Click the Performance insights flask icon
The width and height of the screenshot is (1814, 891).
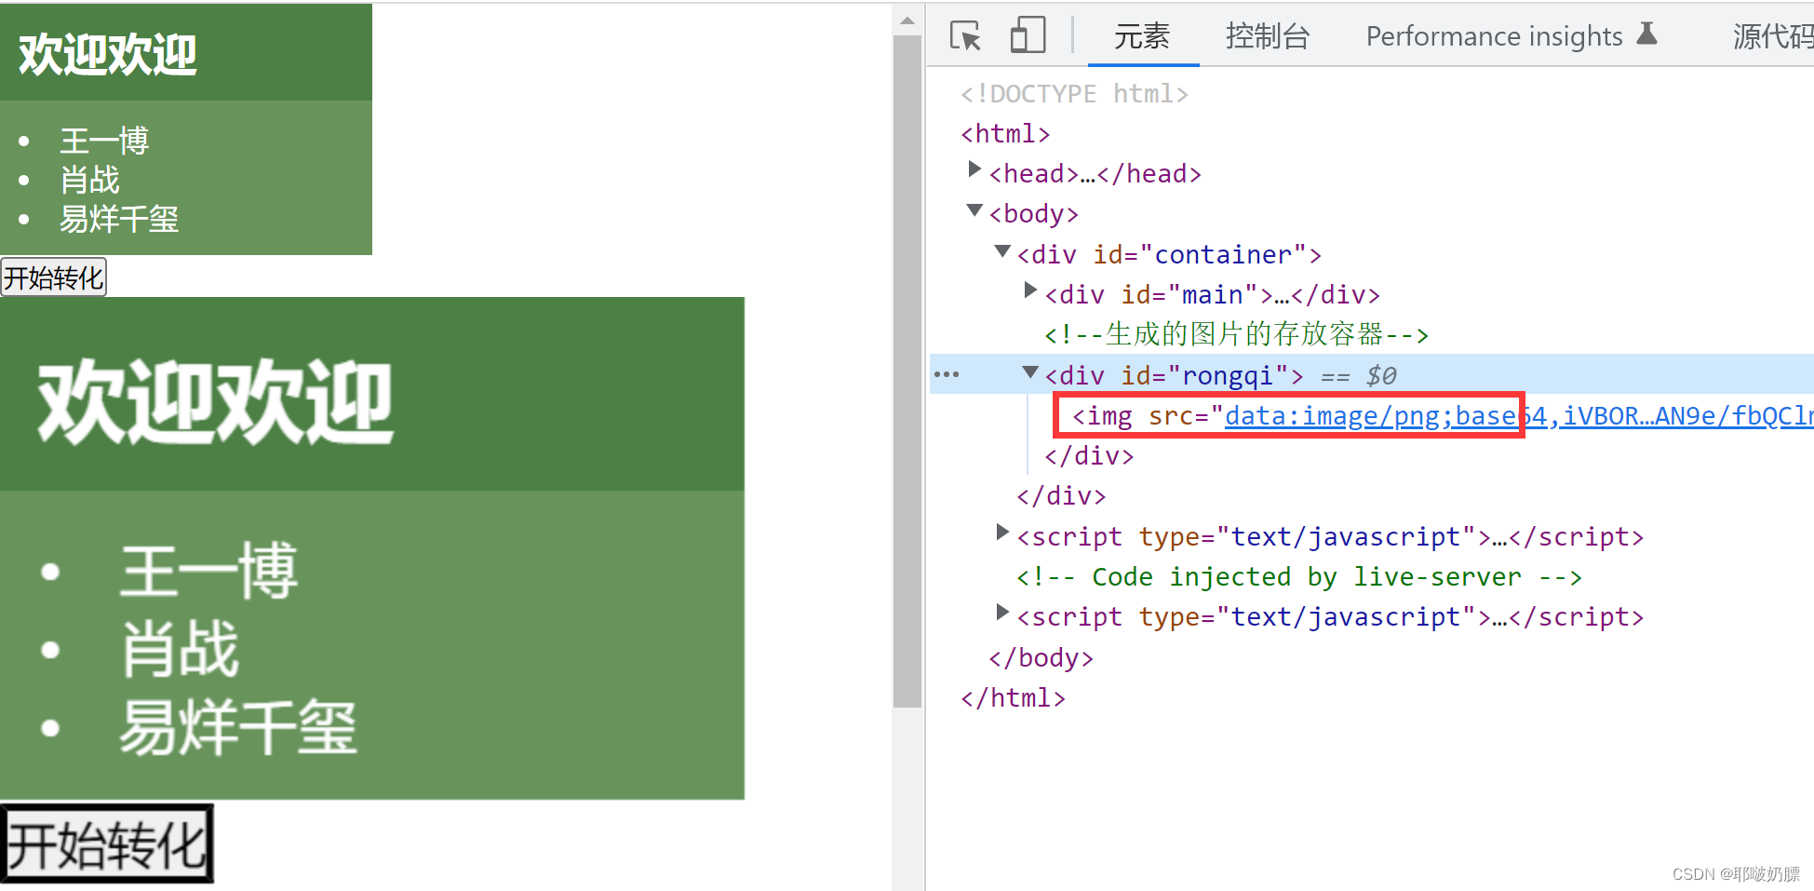[1646, 34]
